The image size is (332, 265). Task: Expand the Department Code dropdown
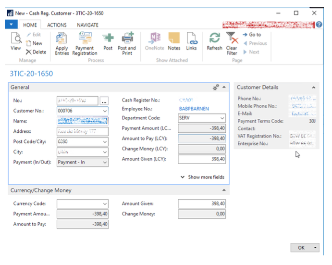221,118
